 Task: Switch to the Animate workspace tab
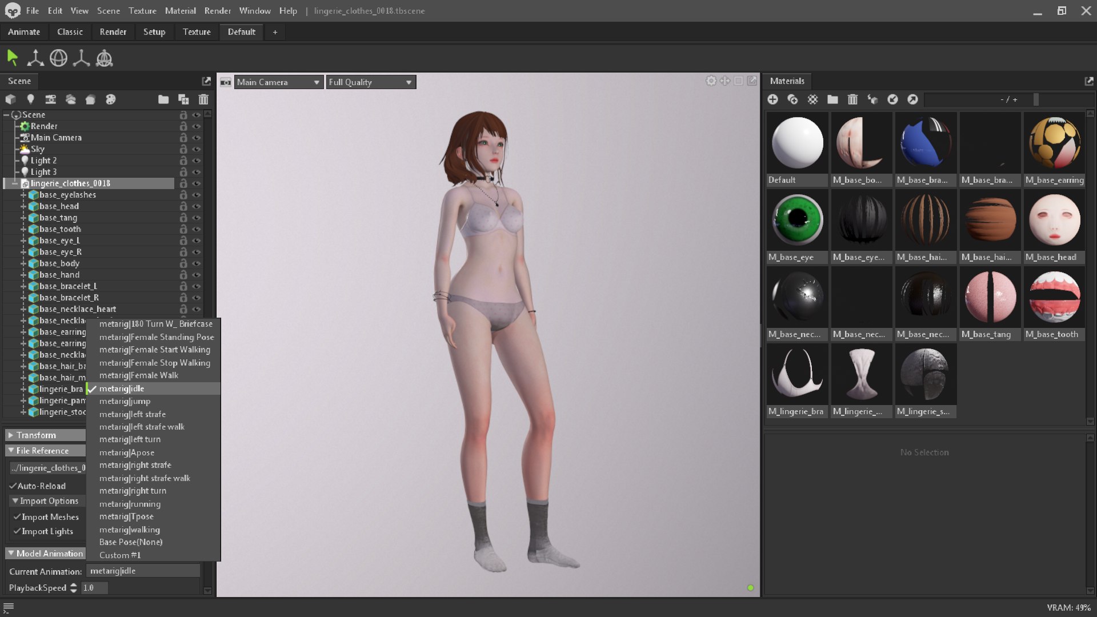coord(24,32)
